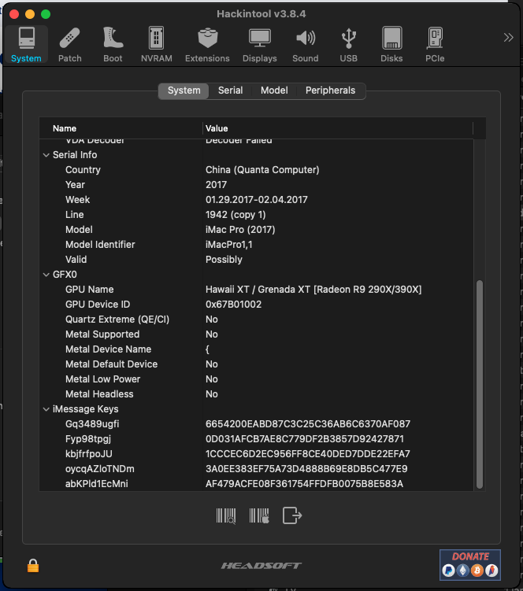Open the Extensions toolbar icon
The width and height of the screenshot is (523, 591).
click(x=207, y=44)
